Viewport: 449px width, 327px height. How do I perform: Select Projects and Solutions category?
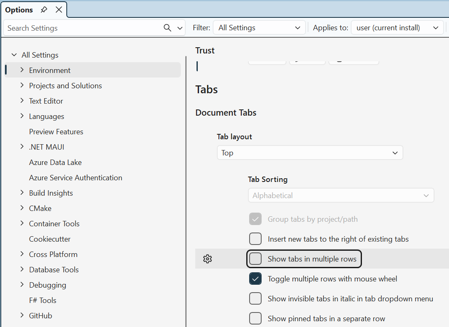(65, 86)
